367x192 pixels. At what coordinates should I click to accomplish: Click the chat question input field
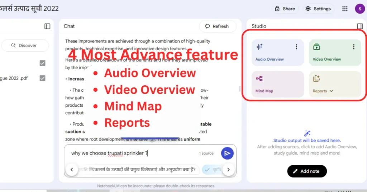click(x=133, y=153)
